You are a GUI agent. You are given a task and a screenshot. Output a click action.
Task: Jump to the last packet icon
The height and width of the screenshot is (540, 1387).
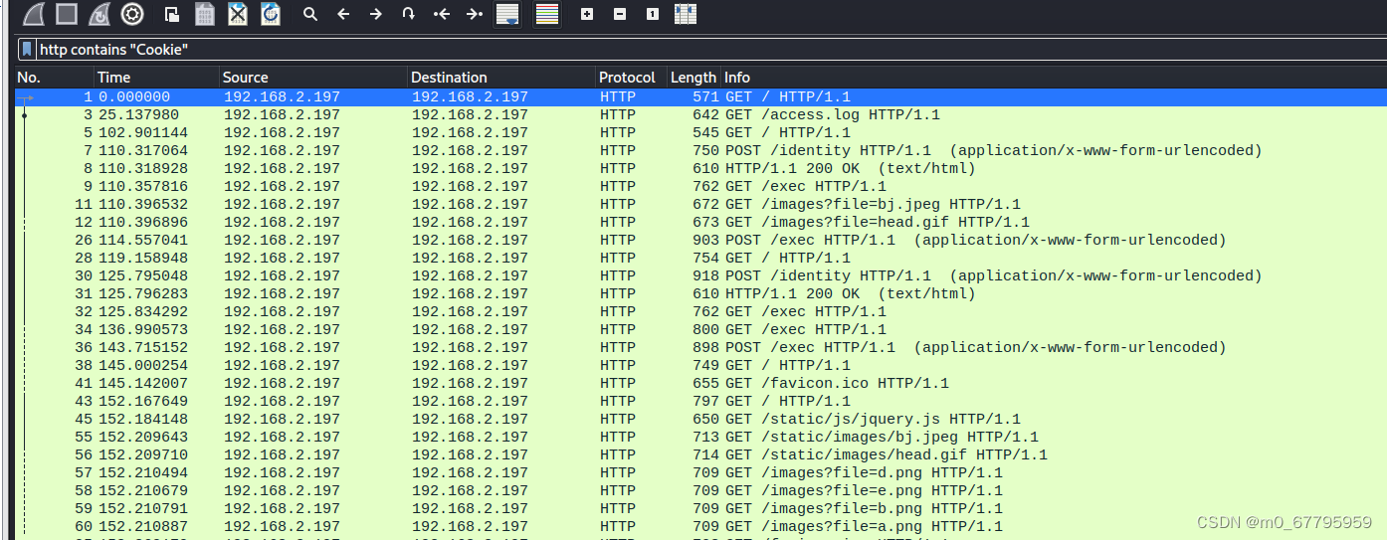(x=475, y=14)
